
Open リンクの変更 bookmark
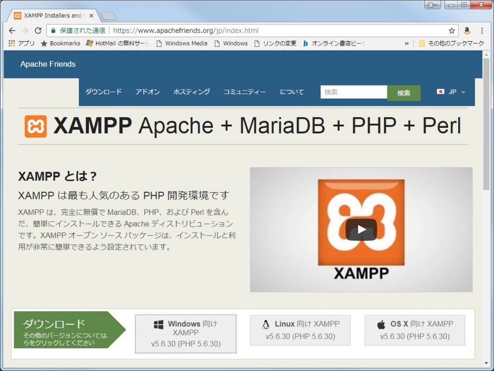pyautogui.click(x=275, y=43)
